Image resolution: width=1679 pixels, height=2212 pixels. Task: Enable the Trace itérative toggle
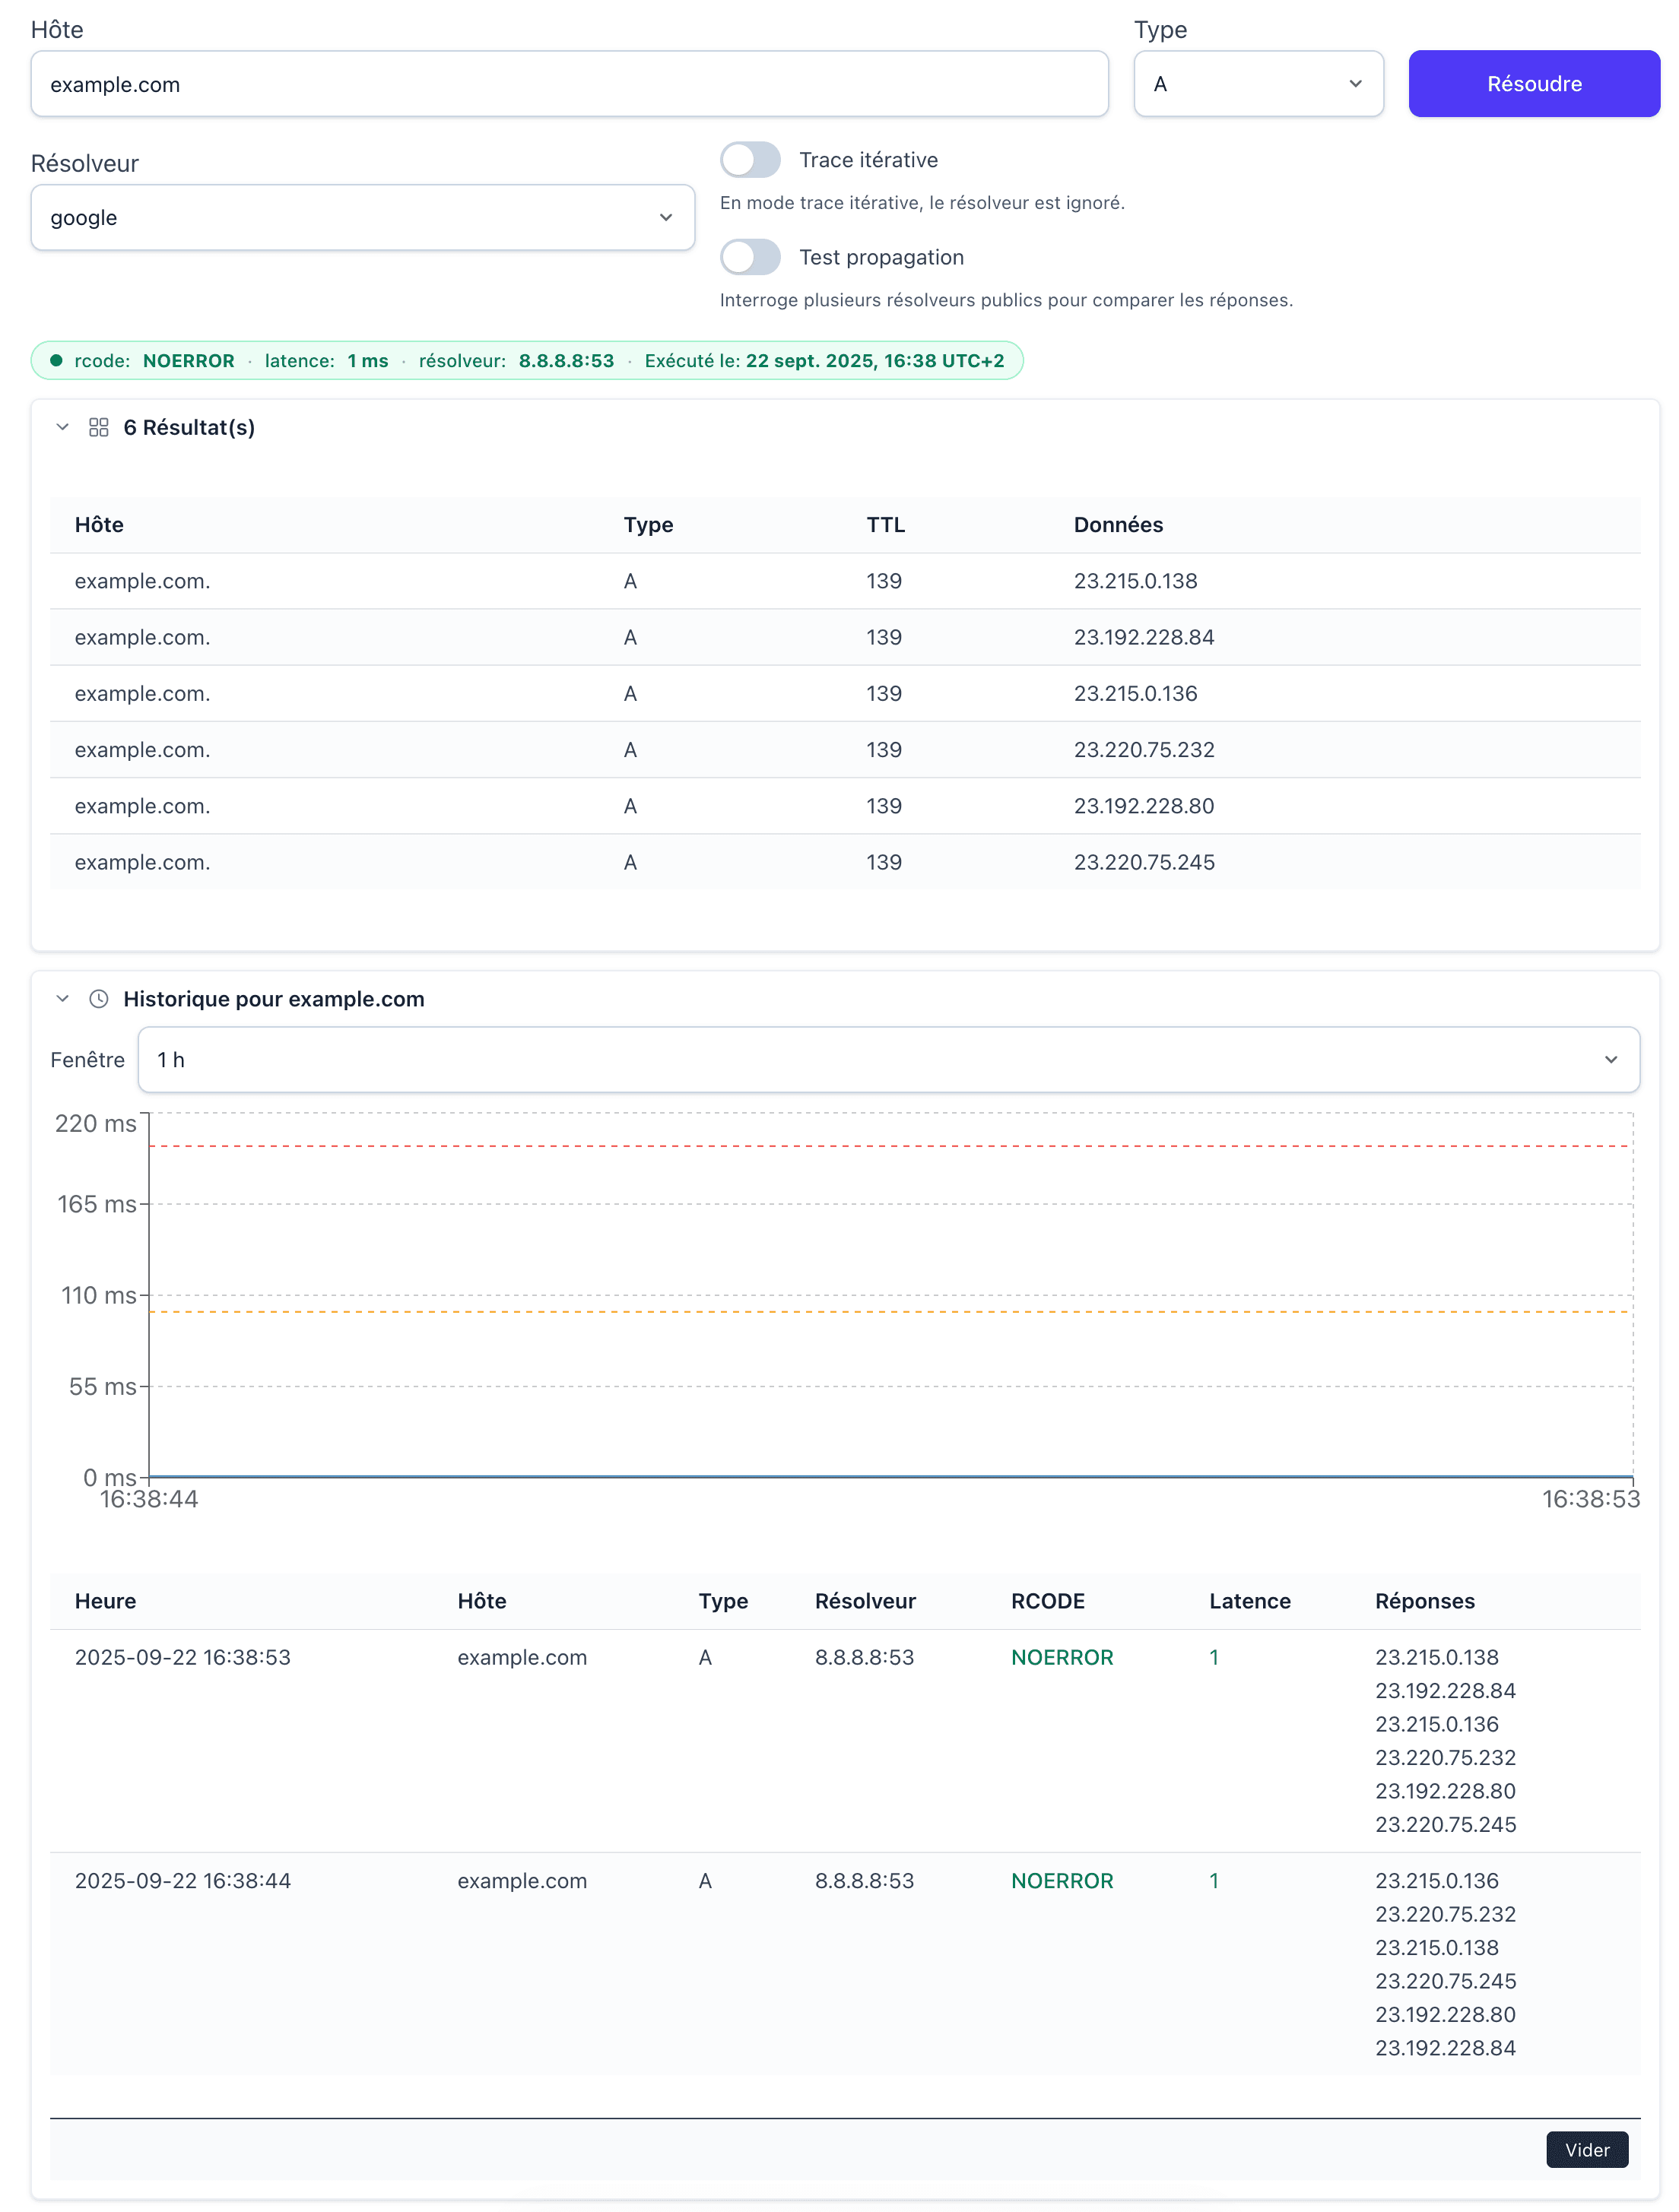(x=751, y=159)
